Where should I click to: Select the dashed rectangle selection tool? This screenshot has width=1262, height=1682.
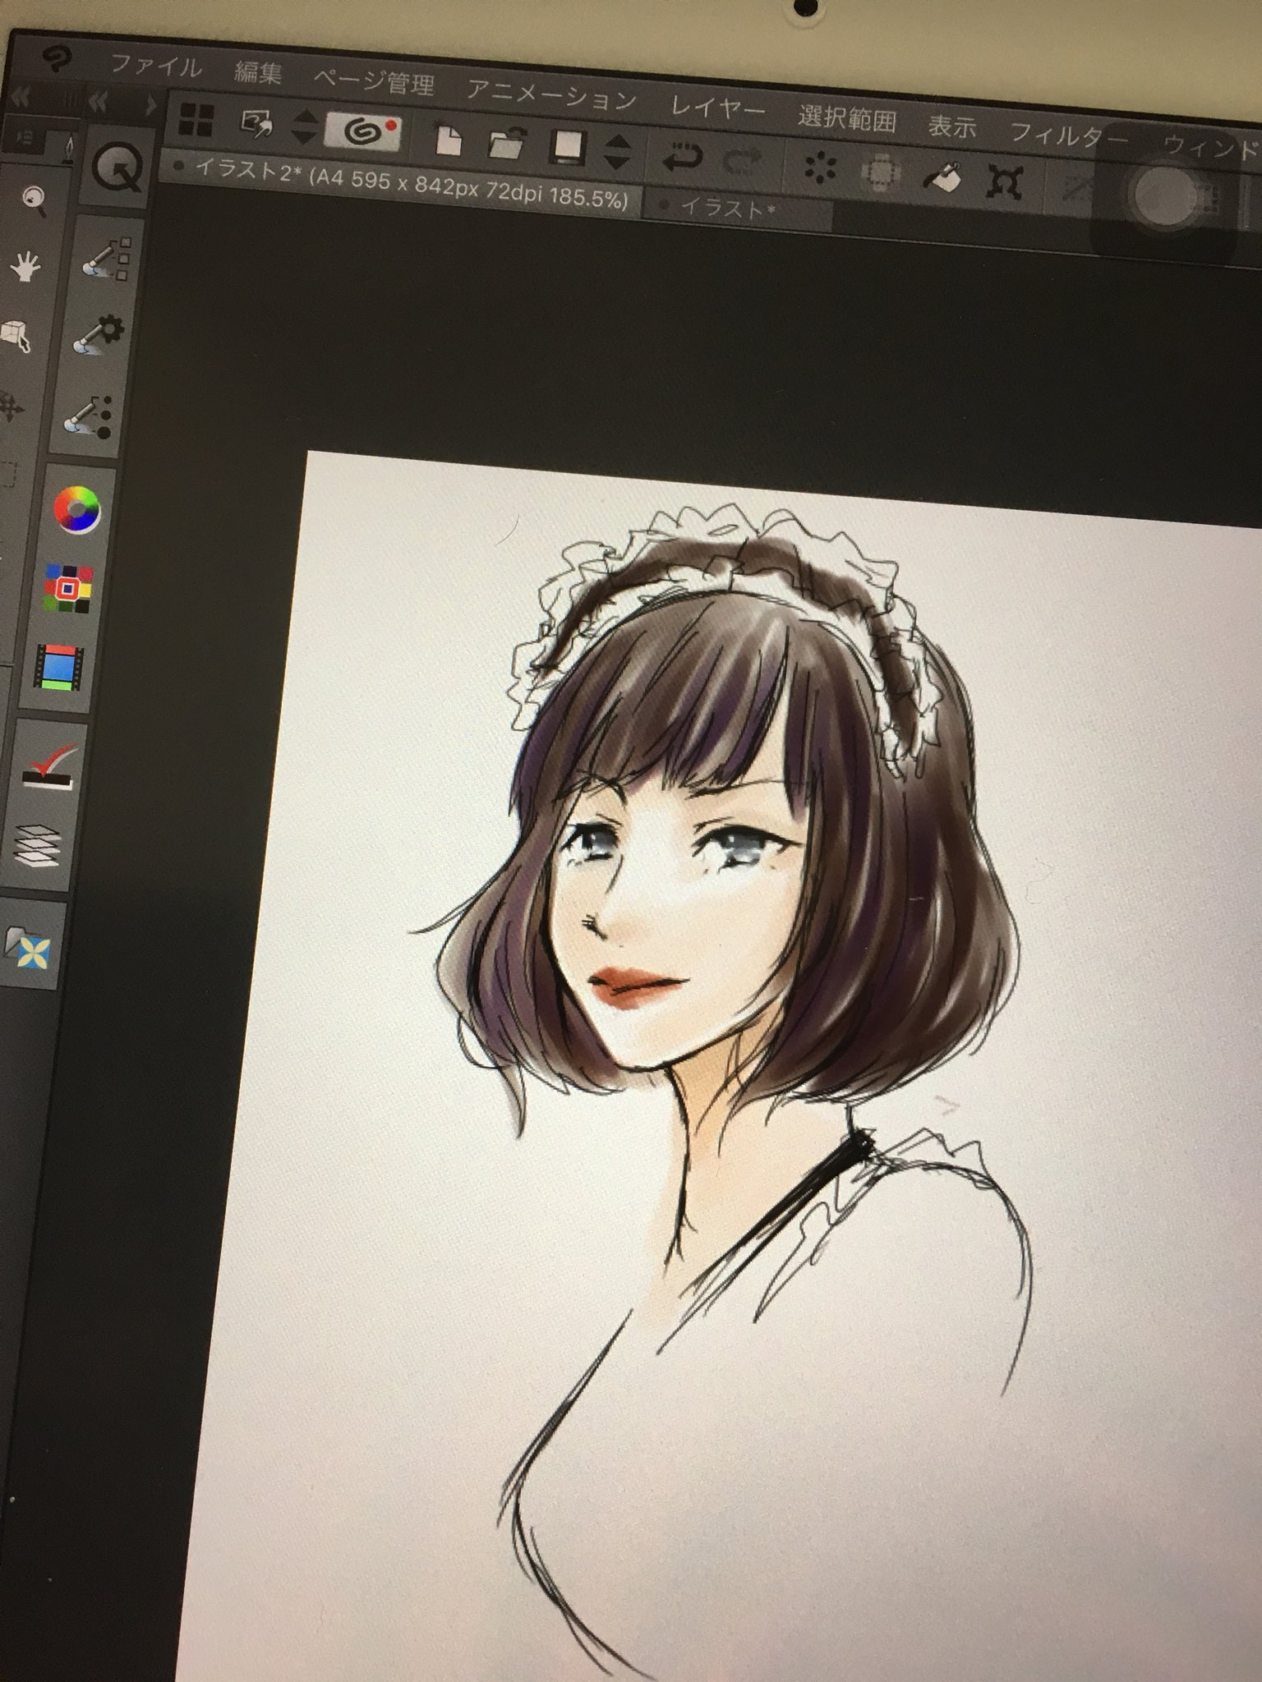[8, 476]
